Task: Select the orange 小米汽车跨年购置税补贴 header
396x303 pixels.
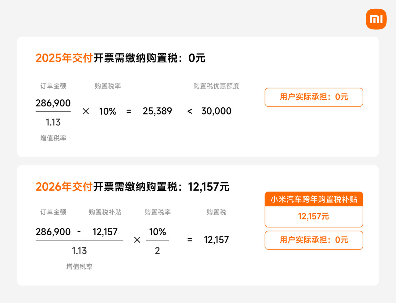Action: pos(314,199)
